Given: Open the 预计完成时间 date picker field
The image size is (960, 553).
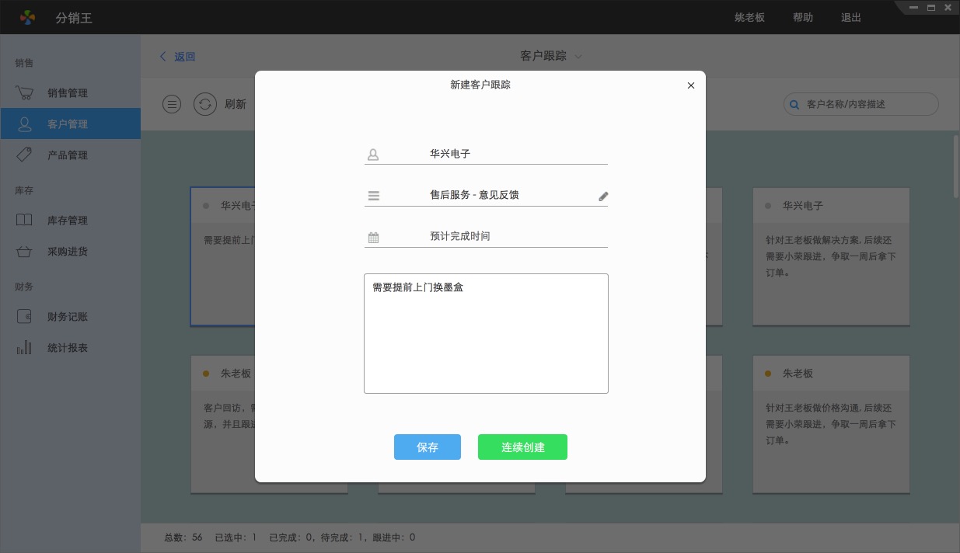Looking at the screenshot, I should pyautogui.click(x=486, y=236).
